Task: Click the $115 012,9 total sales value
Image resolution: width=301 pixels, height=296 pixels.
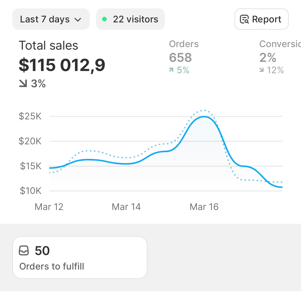Action: click(62, 65)
